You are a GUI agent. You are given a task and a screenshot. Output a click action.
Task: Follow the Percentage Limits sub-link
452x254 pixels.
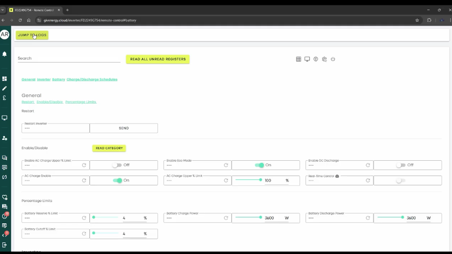[81, 102]
